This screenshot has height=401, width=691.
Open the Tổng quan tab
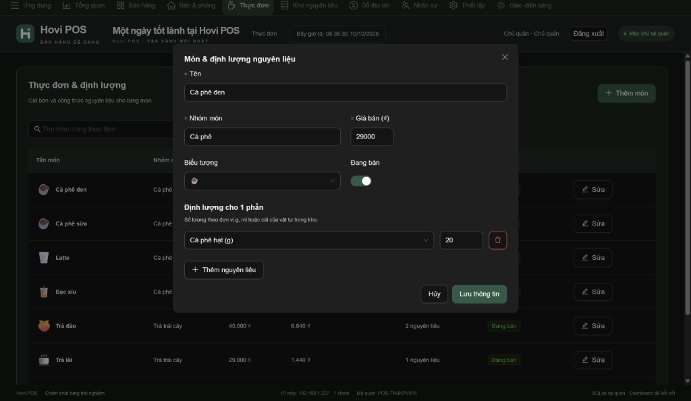(x=83, y=5)
